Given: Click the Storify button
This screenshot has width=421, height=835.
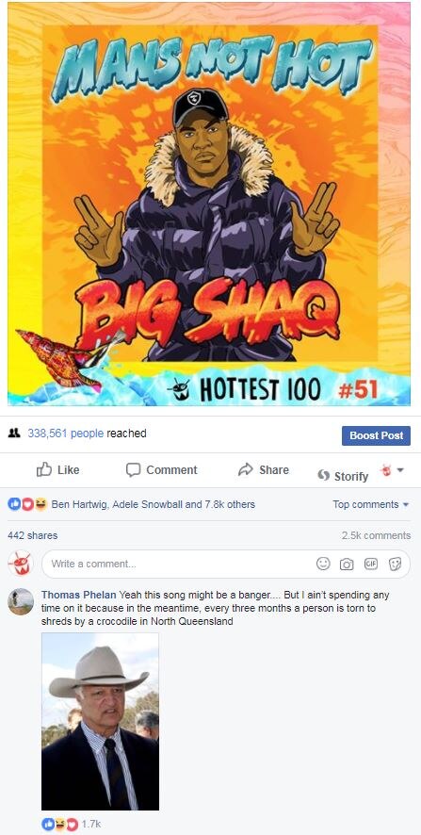Looking at the screenshot, I should [x=343, y=476].
